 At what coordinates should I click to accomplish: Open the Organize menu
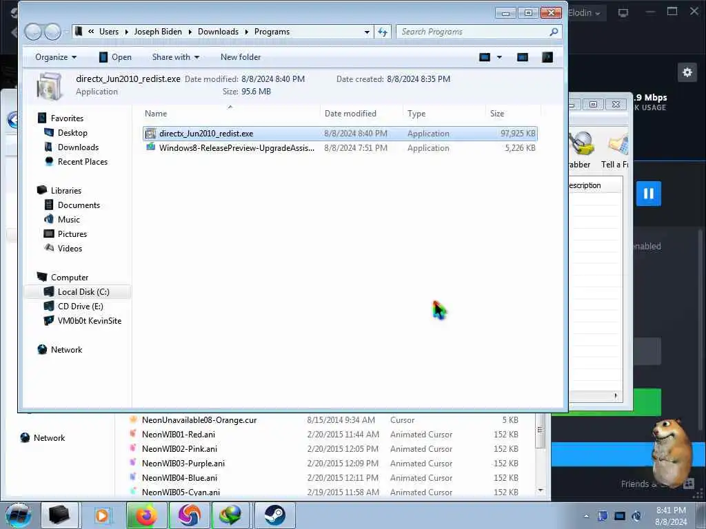(56, 57)
